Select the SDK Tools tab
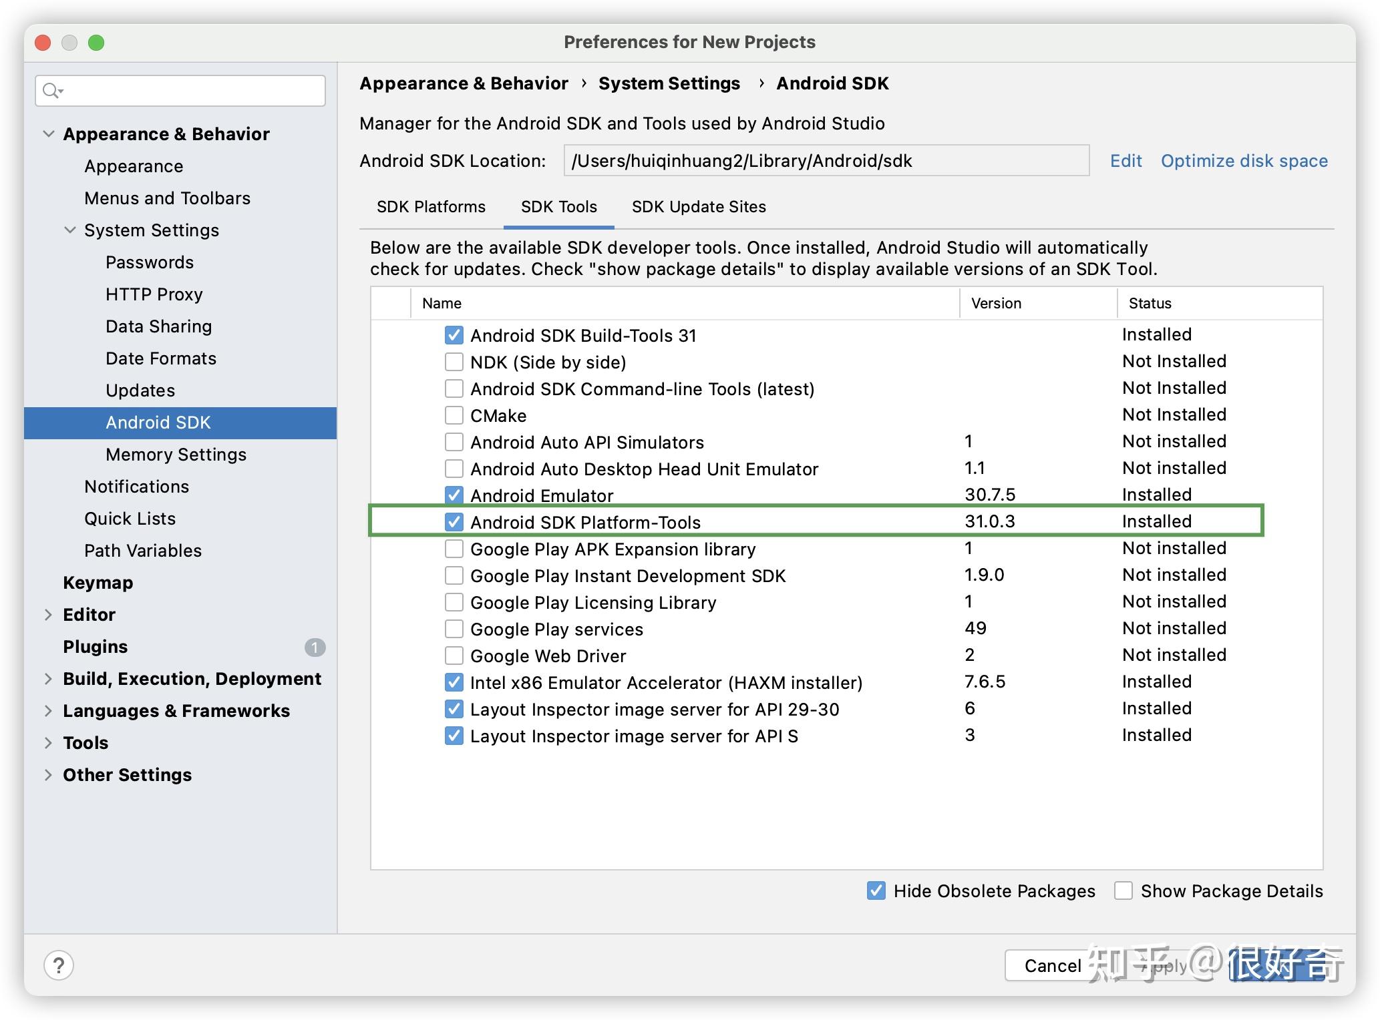1380x1020 pixels. click(x=559, y=207)
